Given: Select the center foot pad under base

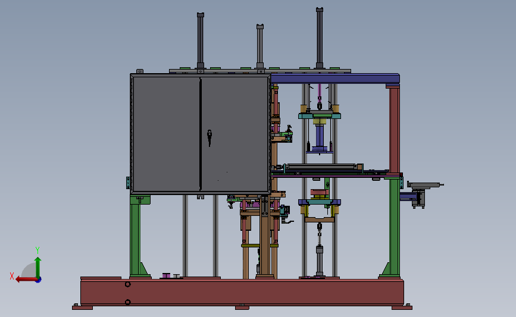Looking at the screenshot, I should pos(242,308).
